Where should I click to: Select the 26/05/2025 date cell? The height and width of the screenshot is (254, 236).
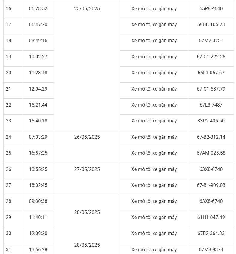[x=87, y=137]
